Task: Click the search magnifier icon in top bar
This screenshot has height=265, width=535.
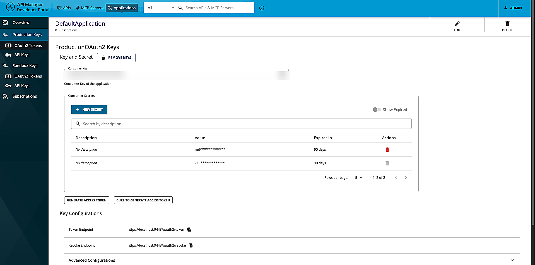Action: tap(180, 8)
